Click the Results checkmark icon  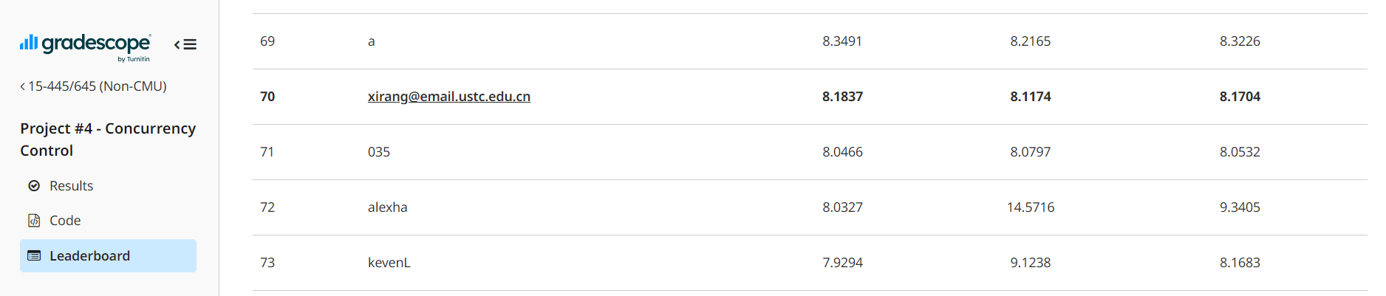tap(34, 186)
